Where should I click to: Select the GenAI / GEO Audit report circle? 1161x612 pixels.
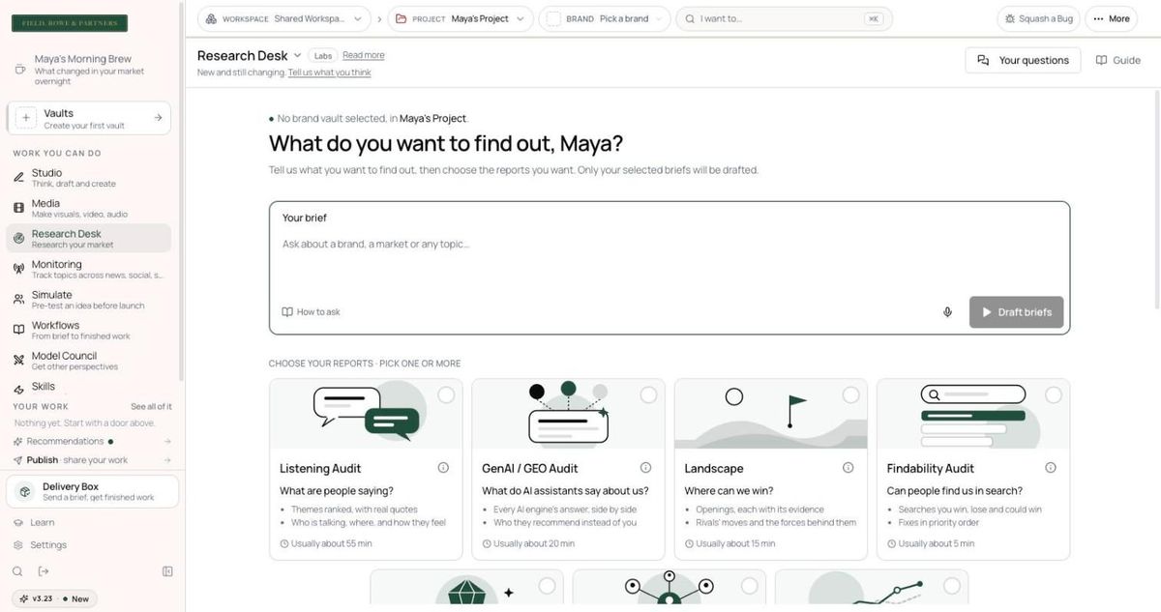coord(648,394)
